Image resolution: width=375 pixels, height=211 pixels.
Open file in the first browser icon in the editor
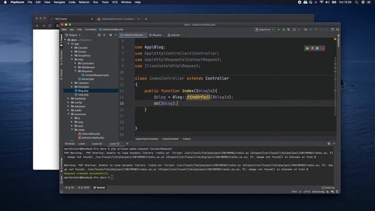click(x=307, y=48)
